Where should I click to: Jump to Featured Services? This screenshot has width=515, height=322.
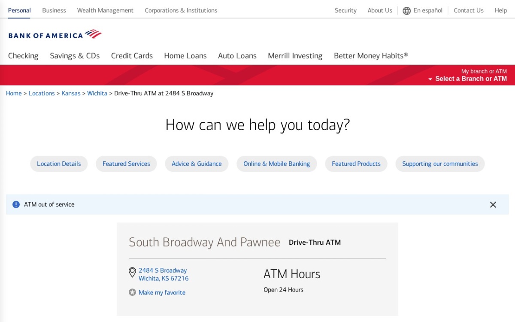[126, 164]
